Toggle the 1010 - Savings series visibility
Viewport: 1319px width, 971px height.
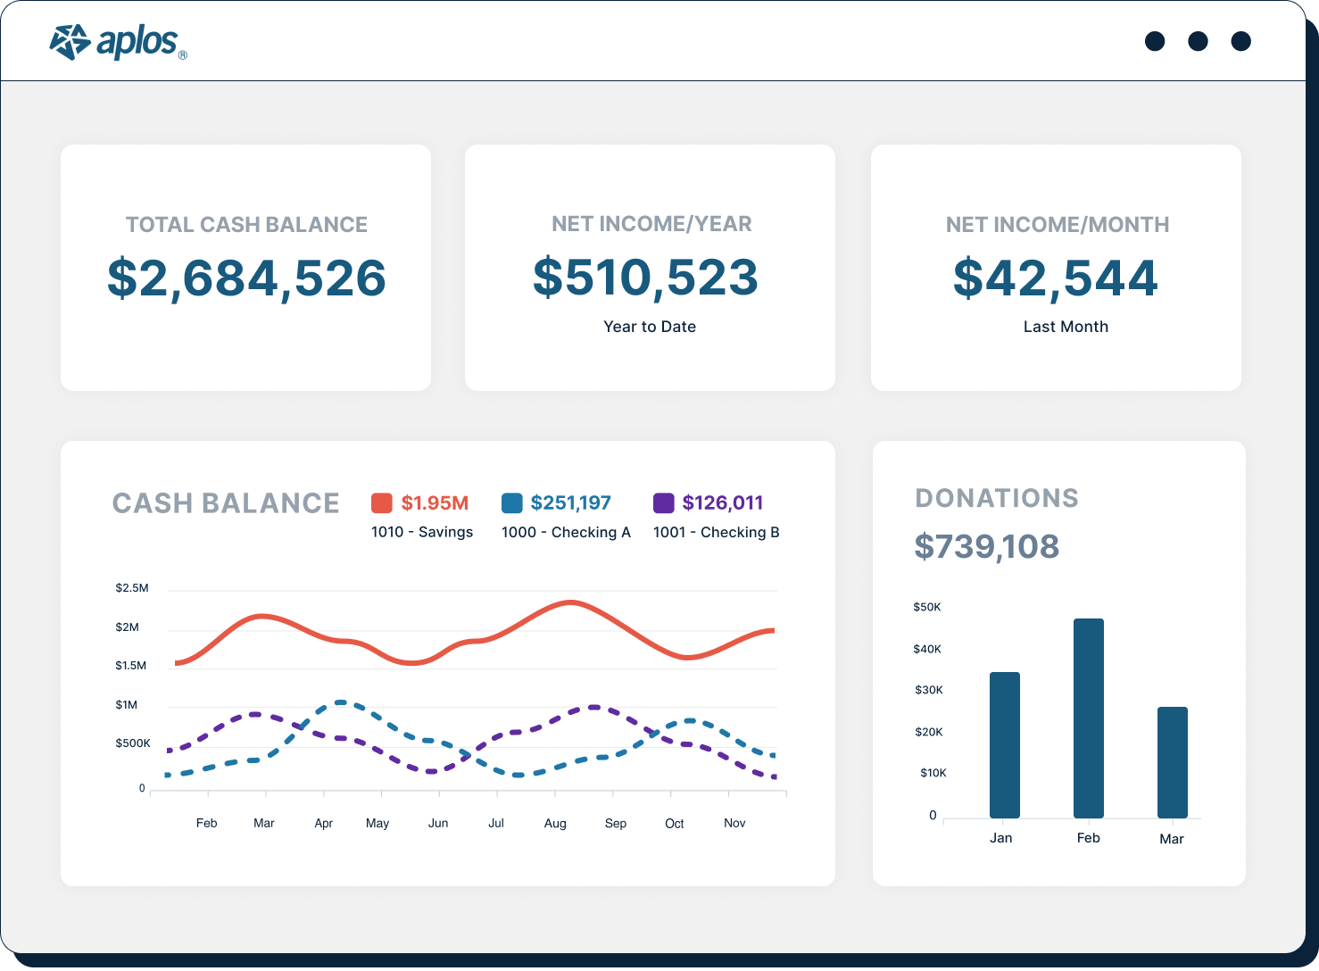[x=421, y=532]
